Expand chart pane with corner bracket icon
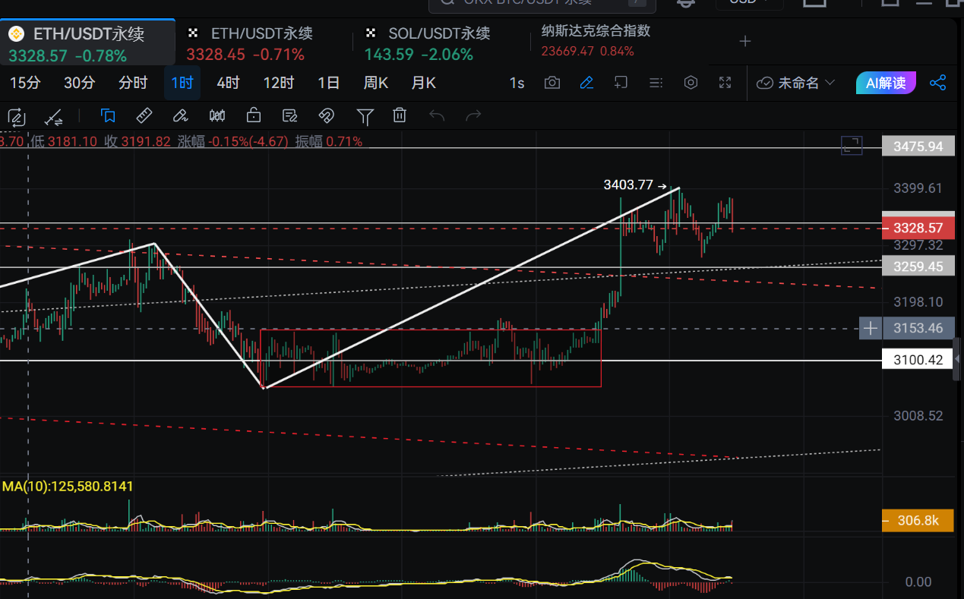This screenshot has width=964, height=599. pos(852,146)
